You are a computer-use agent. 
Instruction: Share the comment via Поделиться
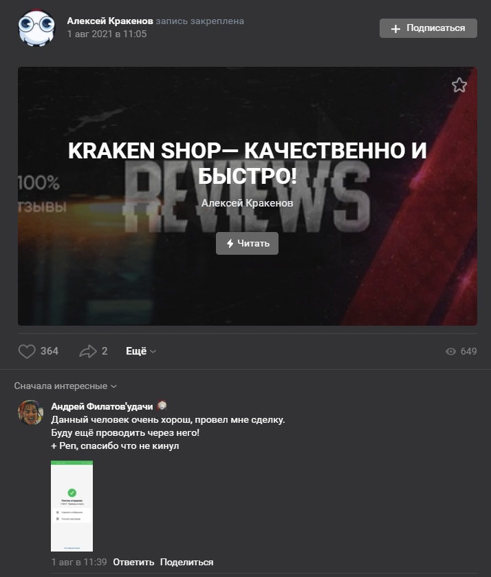[186, 562]
